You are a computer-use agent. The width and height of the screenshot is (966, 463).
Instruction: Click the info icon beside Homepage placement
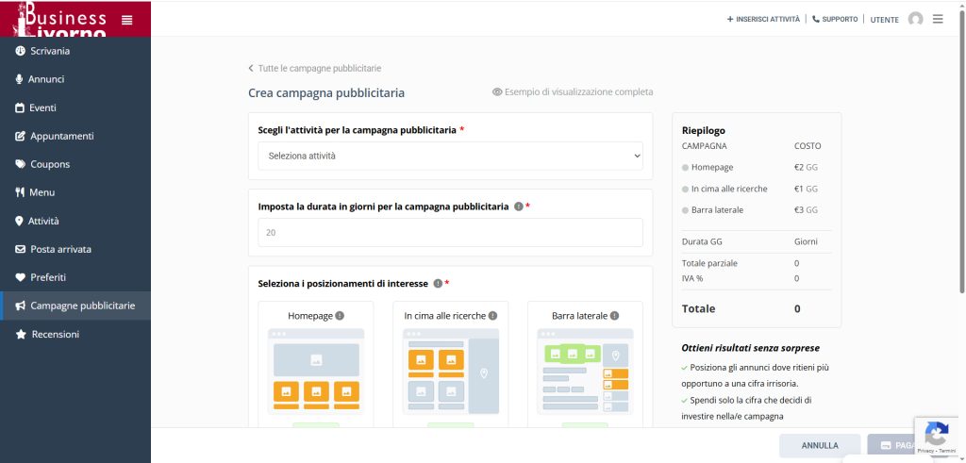point(340,316)
